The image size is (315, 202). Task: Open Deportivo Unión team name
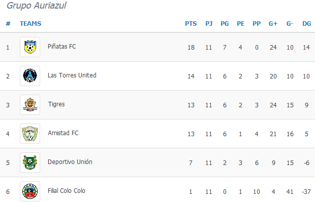(70, 162)
